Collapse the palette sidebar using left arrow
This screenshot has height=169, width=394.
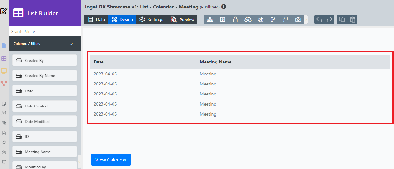[x=79, y=161]
